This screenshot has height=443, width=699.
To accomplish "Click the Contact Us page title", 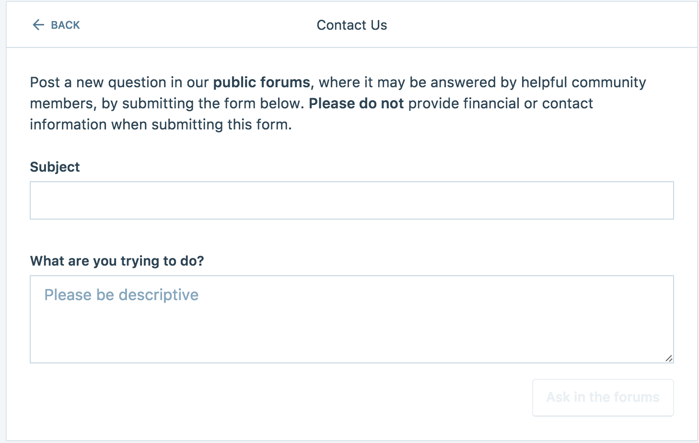I will [352, 25].
